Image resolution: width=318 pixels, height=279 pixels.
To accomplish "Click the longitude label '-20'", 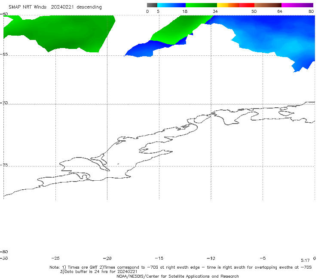I will 107,258.
